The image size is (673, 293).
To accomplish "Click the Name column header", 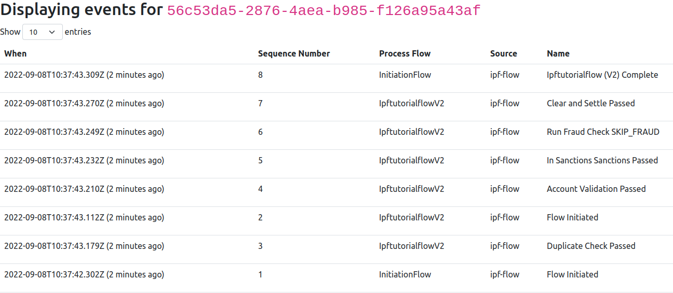I will coord(558,53).
